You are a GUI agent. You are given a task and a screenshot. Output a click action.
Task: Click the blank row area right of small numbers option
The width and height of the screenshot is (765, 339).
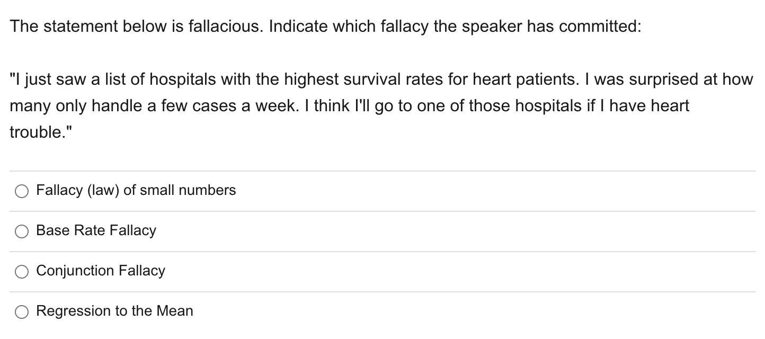(x=495, y=191)
